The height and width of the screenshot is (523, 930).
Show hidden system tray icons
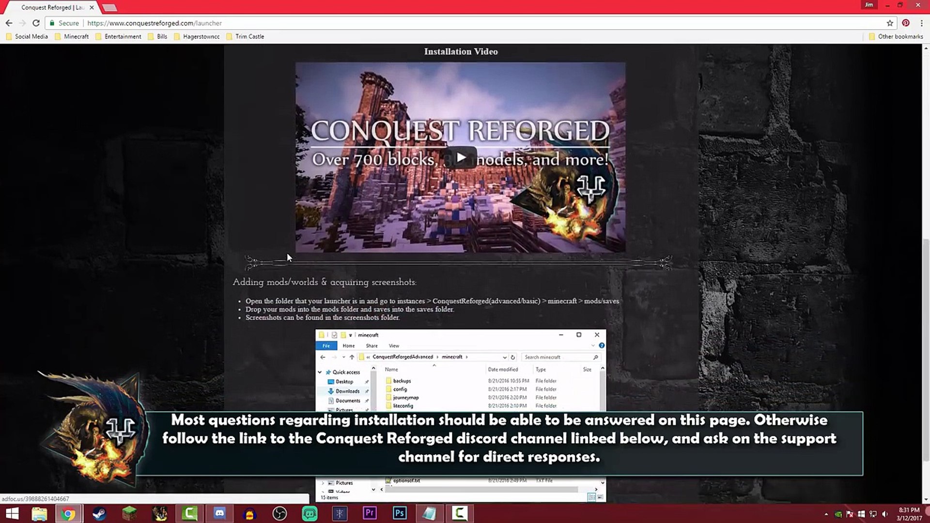click(826, 514)
